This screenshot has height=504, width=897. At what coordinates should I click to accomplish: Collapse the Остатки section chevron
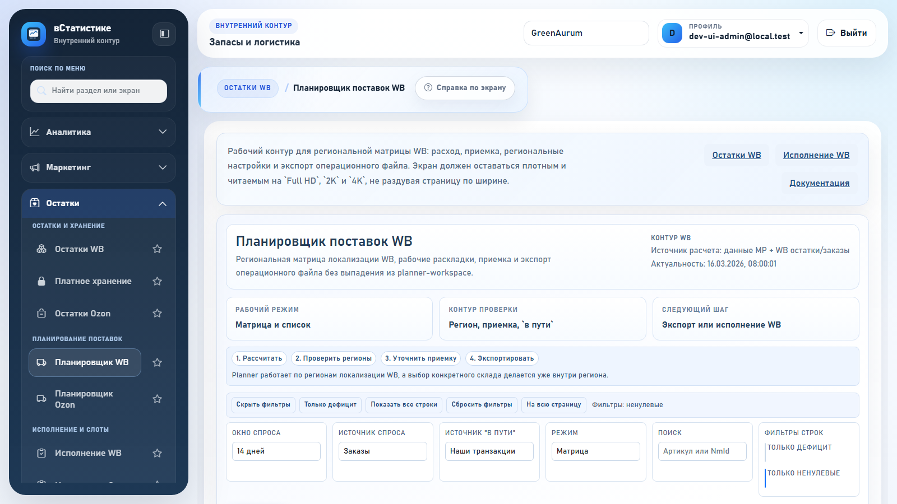163,203
